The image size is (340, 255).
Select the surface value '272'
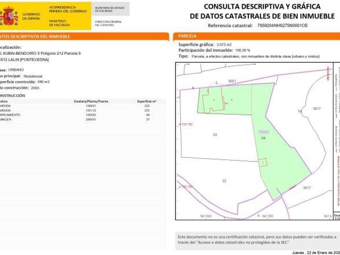coord(147,110)
